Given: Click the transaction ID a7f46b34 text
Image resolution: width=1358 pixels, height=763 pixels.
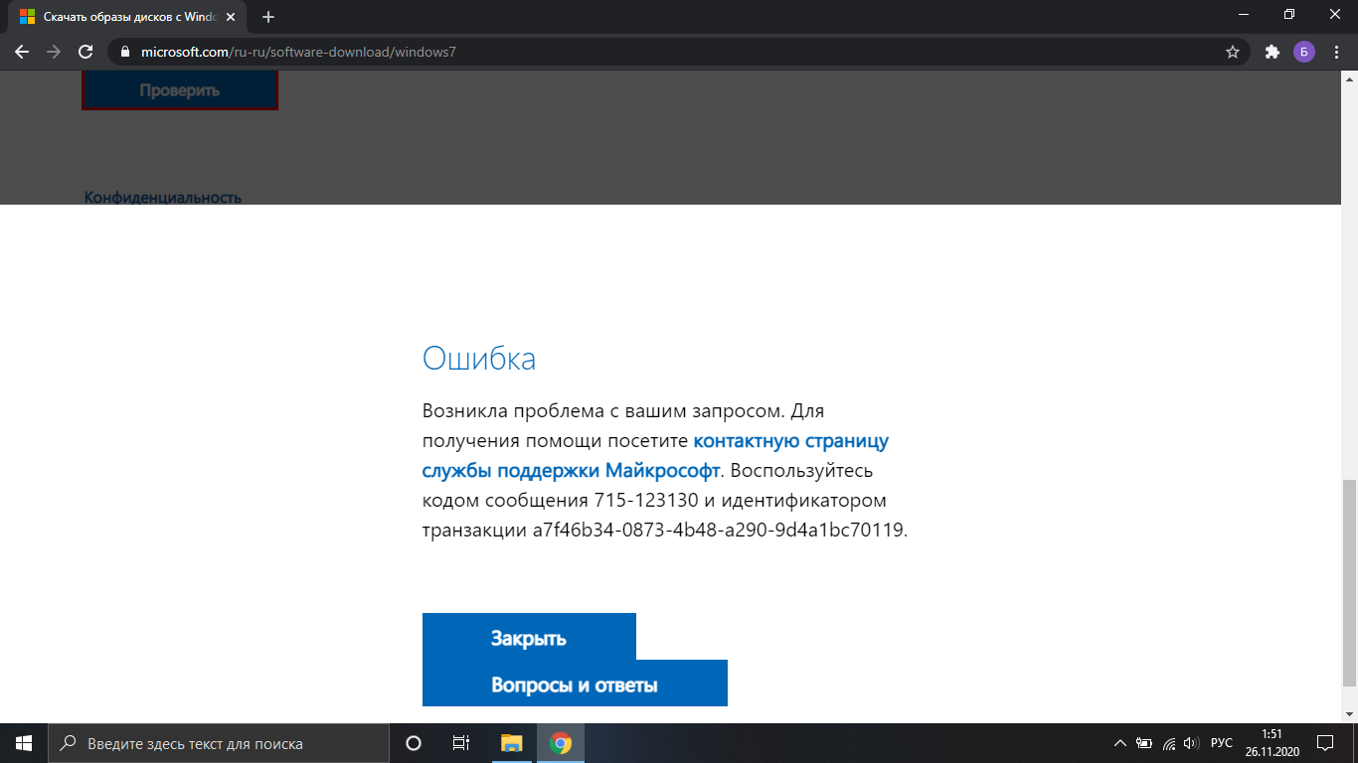Looking at the screenshot, I should click(x=720, y=530).
